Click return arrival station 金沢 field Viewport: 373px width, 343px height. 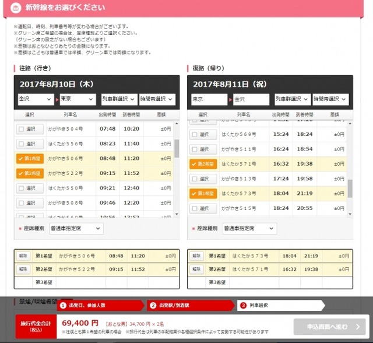251,99
